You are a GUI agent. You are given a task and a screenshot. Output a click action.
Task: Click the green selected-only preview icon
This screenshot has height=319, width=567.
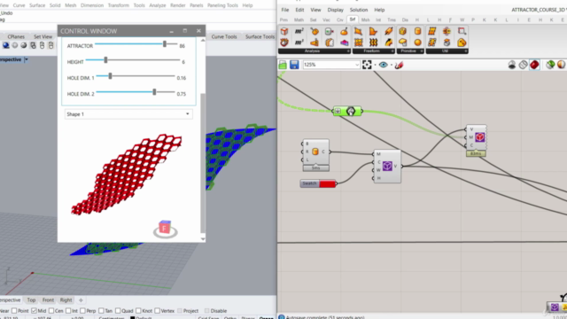tap(550, 65)
